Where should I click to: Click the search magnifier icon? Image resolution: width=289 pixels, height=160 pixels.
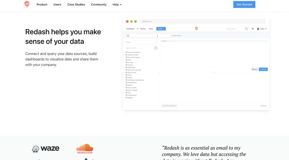246,29
